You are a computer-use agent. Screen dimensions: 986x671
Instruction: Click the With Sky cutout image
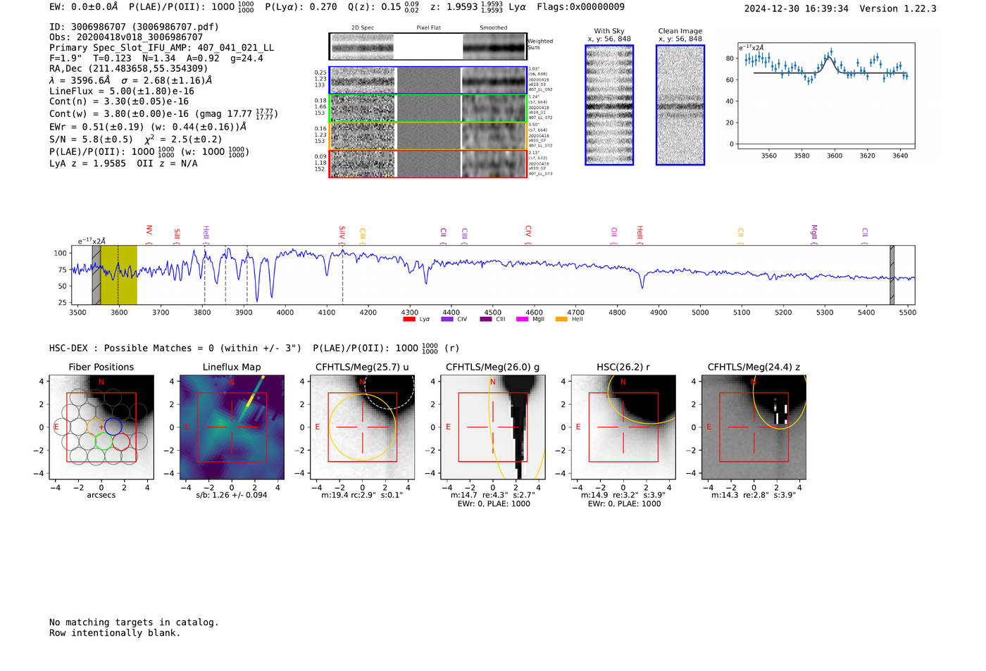(609, 105)
